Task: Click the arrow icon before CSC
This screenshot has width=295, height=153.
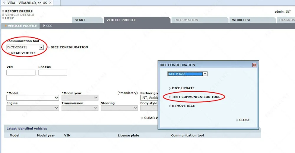Action: (44, 26)
